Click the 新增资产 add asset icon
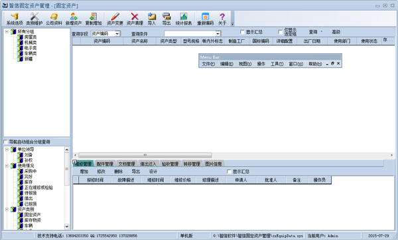Image resolution: width=398 pixels, height=240 pixels. click(x=74, y=19)
